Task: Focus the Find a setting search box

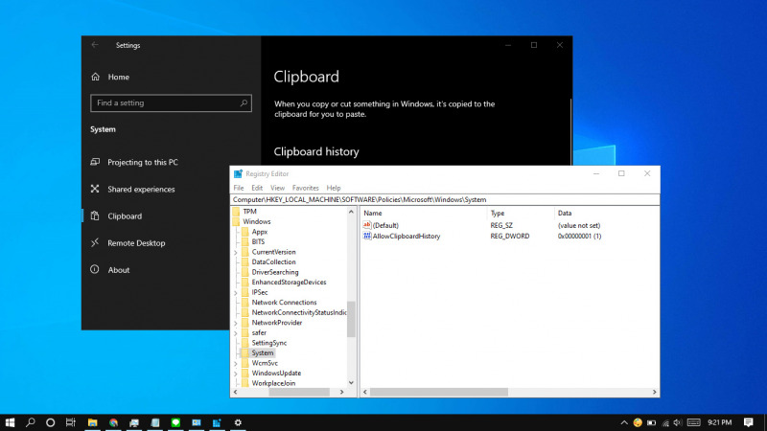Action: 171,103
